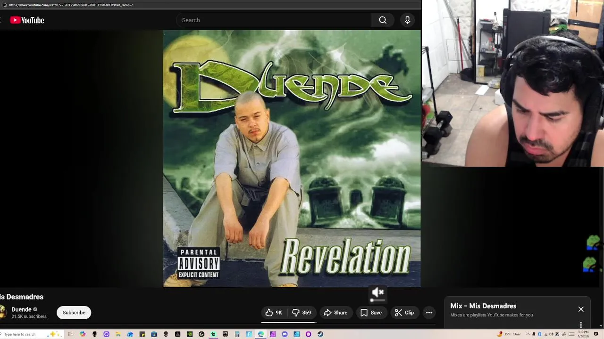This screenshot has height=339, width=604.
Task: Click the 21.5K subscribers text
Action: point(29,317)
